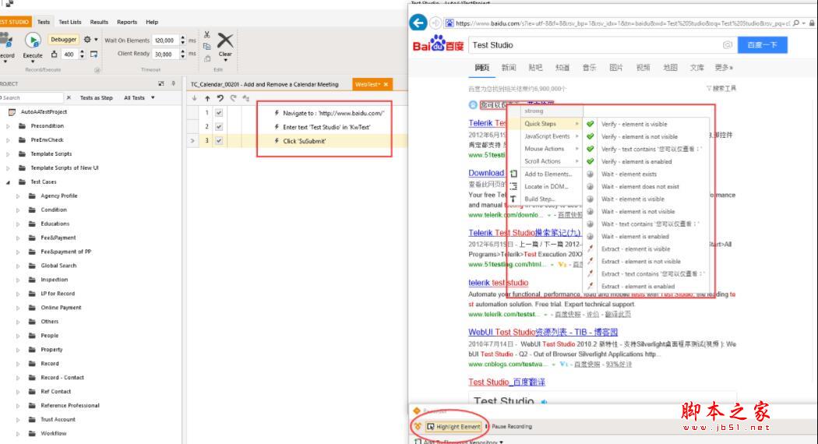This screenshot has width=818, height=444.
Task: Click the Build Step icon in context menu
Action: (513, 199)
